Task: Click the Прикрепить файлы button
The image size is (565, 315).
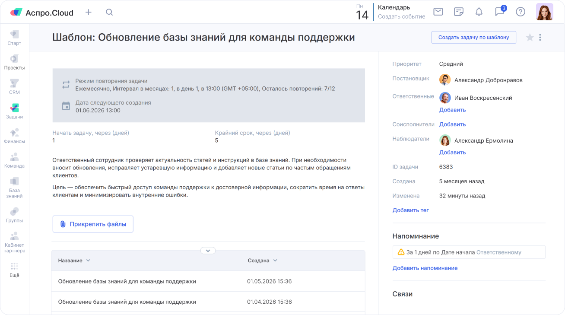Action: 93,224
